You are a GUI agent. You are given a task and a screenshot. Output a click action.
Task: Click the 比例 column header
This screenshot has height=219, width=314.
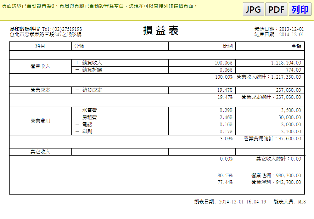coord(227,46)
